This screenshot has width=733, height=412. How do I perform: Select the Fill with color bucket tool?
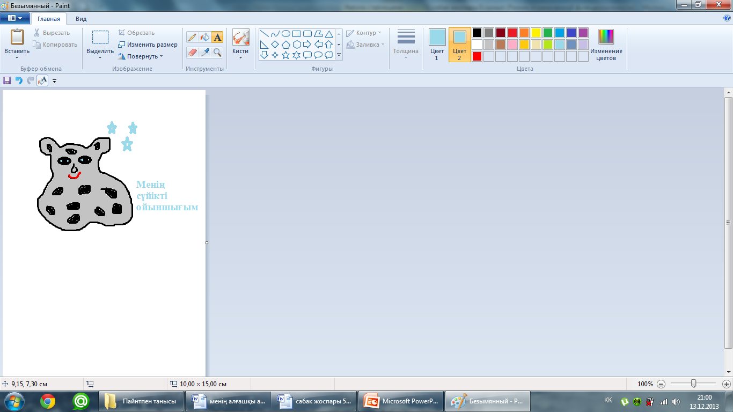click(204, 37)
